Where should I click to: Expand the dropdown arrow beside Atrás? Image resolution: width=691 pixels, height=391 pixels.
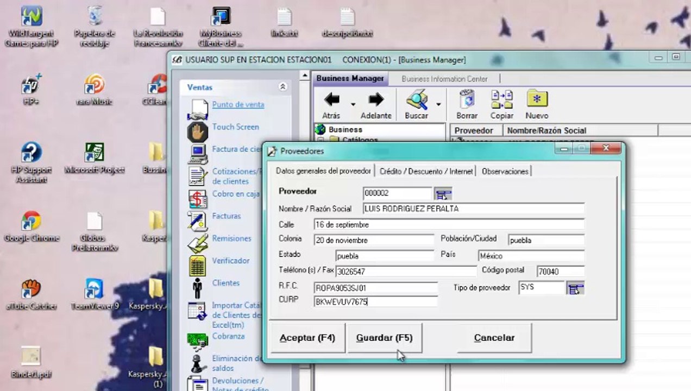[353, 104]
